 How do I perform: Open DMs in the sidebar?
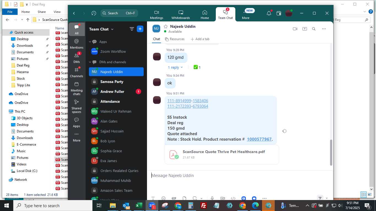(77, 58)
